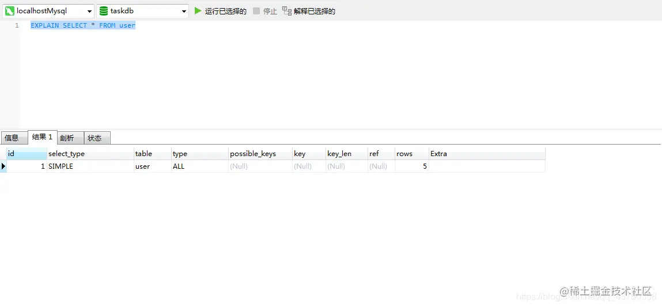Click the possible_keys column header

(260, 154)
